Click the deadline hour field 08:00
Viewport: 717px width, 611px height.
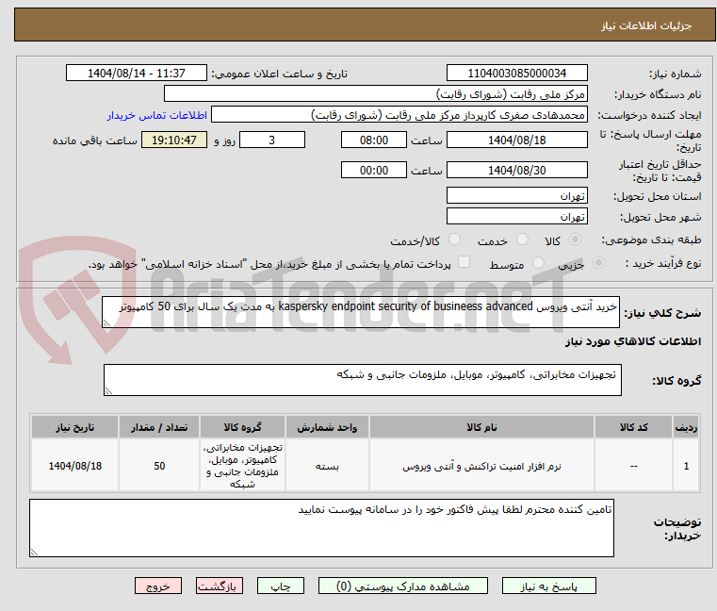tap(374, 140)
